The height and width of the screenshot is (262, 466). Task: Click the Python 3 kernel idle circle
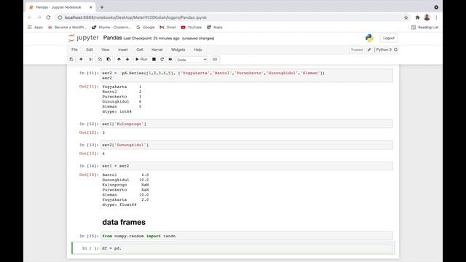click(395, 49)
